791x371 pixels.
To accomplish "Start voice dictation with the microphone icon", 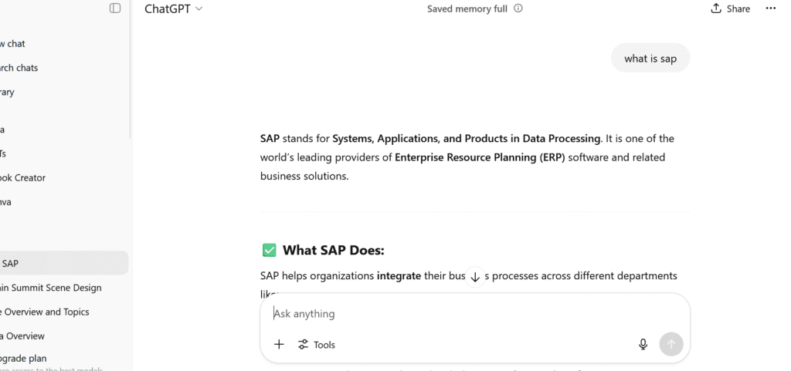I will coord(643,344).
